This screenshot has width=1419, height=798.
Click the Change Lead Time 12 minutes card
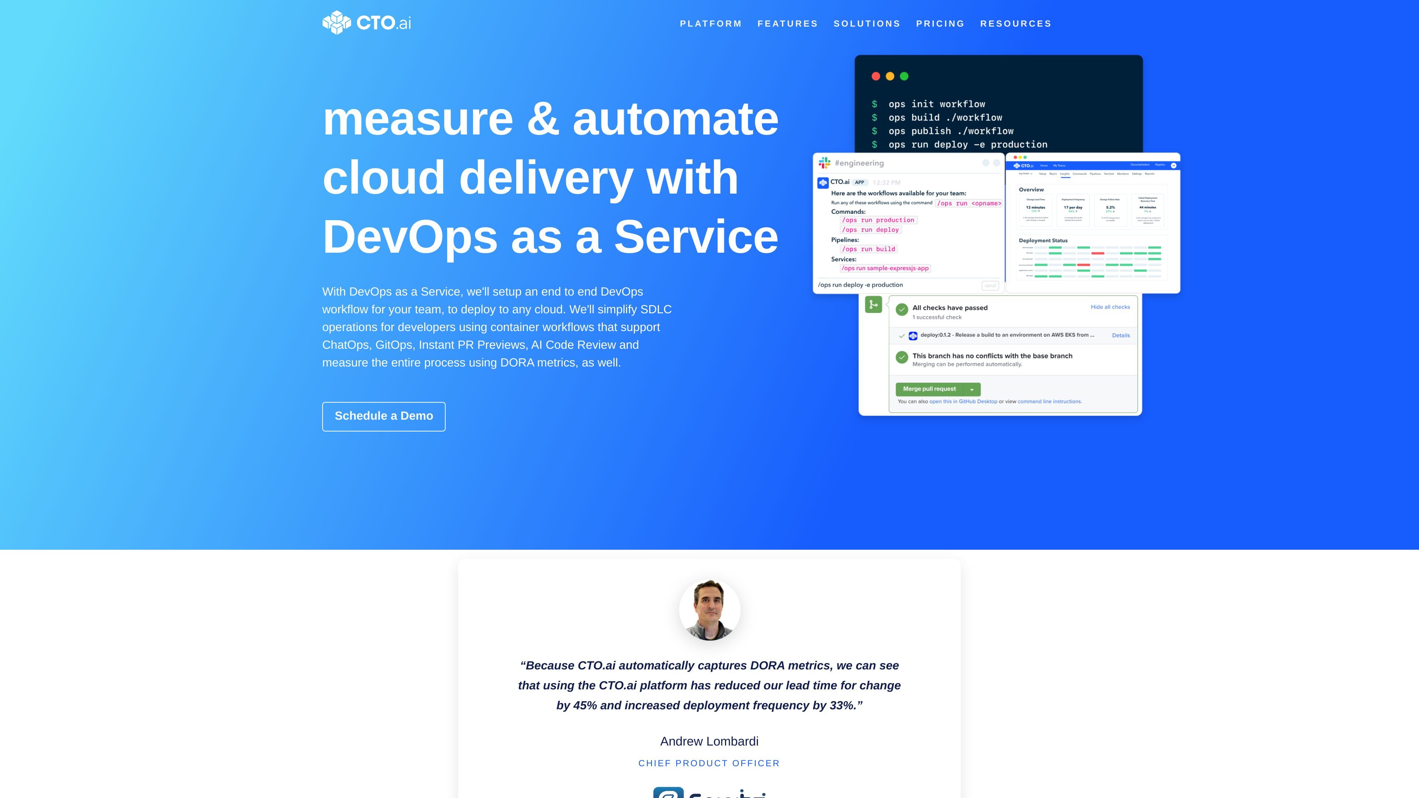coord(1035,210)
